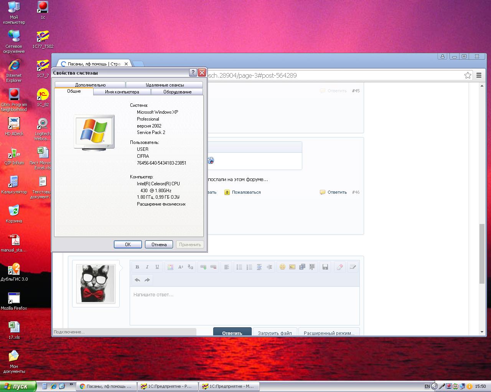This screenshot has height=392, width=491.
Task: Toggle italic text in the reply editor
Action: 147,267
